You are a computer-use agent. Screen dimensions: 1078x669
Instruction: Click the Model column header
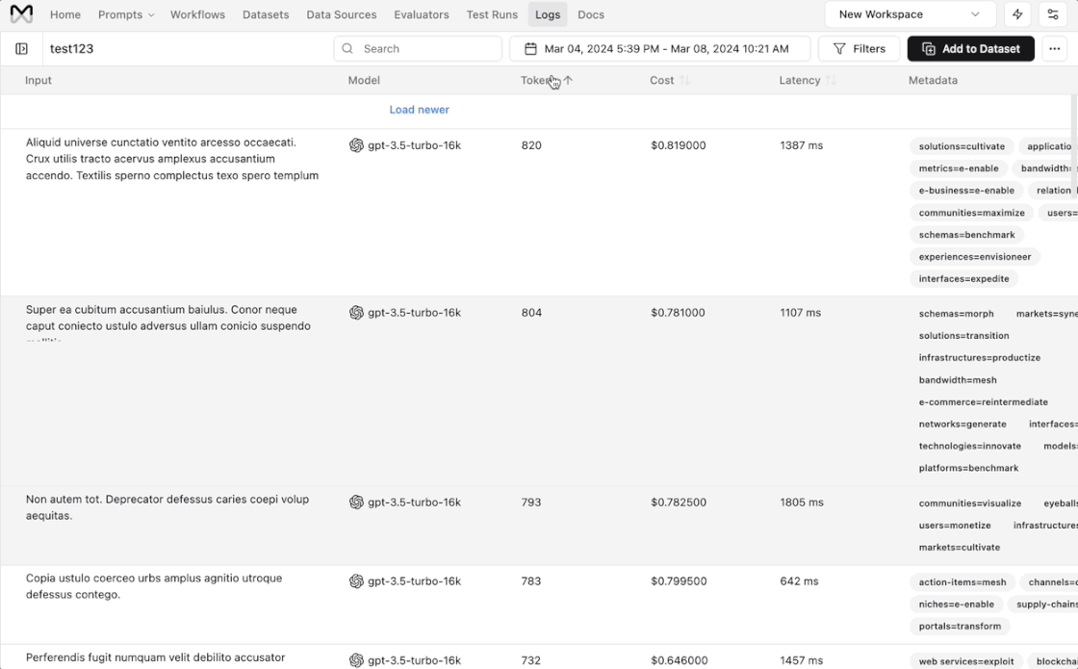364,81
